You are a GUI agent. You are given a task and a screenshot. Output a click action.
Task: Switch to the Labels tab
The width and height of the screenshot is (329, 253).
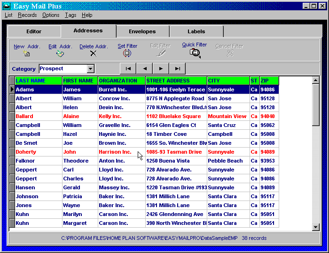[196, 31]
